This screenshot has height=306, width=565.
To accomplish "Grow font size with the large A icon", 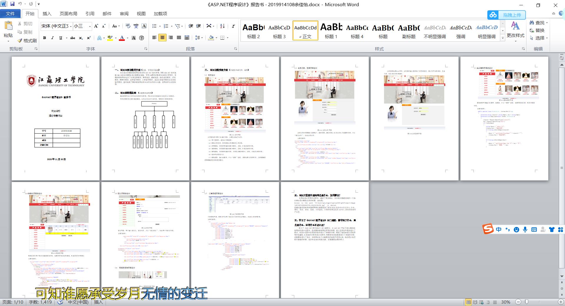I will [x=96, y=26].
